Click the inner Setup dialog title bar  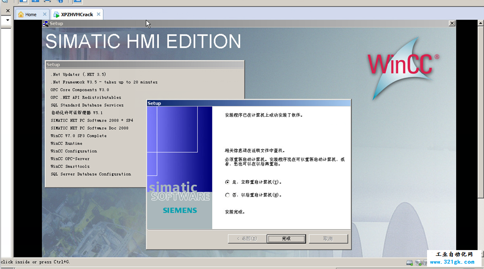[249, 103]
